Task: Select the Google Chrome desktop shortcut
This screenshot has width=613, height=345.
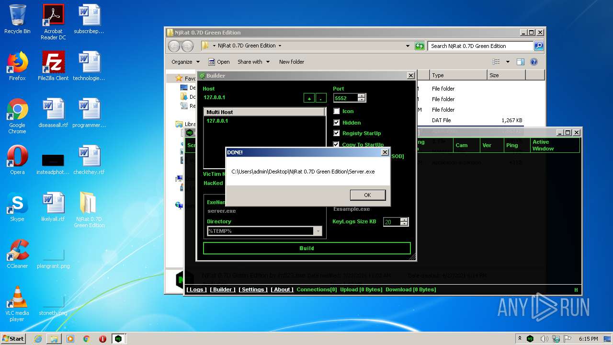Action: (x=17, y=116)
